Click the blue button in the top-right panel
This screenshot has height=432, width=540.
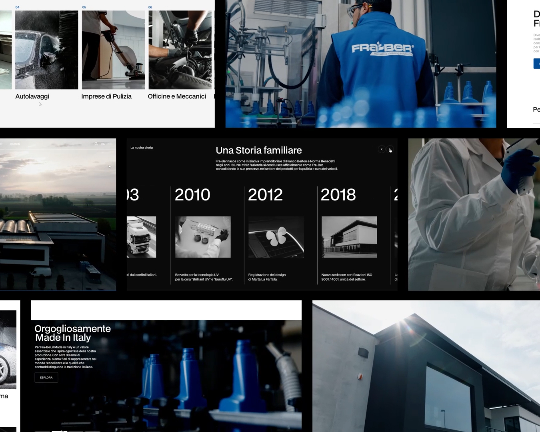tap(536, 64)
